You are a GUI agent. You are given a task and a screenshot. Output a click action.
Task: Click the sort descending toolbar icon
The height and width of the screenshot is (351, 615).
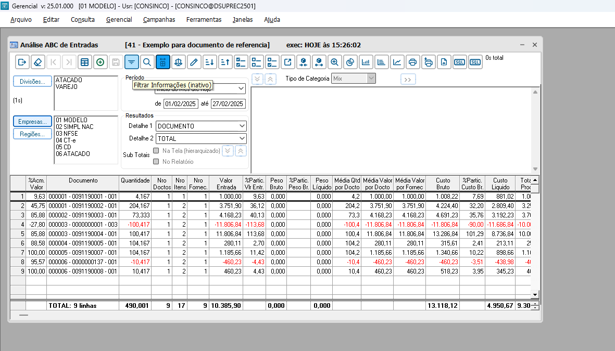pos(210,62)
